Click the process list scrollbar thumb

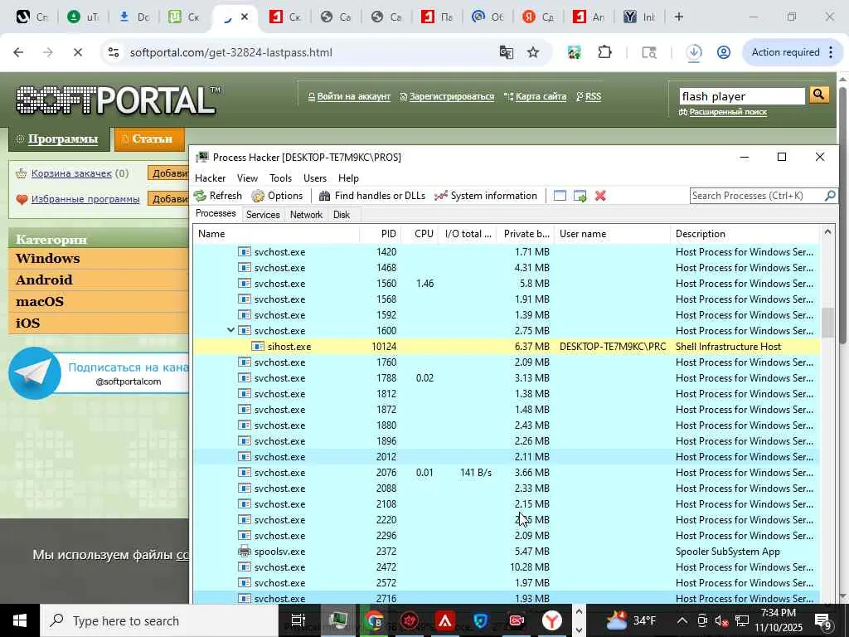click(x=827, y=323)
